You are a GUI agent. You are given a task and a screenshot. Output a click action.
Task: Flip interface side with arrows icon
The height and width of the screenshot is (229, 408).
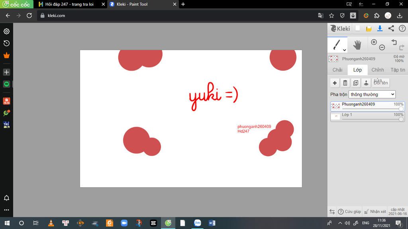(x=332, y=212)
